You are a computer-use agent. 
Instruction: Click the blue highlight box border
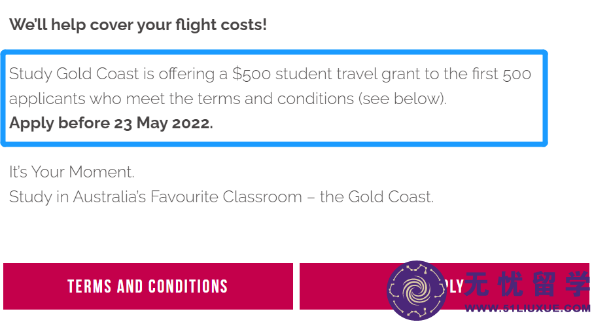coord(274,52)
